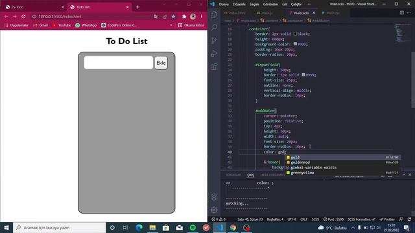415x233 pixels.
Task: Click the split editor icon
Action: 402,13
